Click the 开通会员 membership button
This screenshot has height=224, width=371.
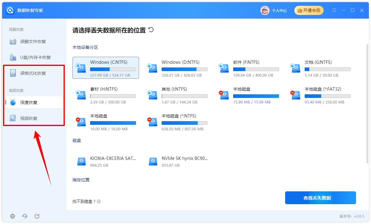pos(309,10)
